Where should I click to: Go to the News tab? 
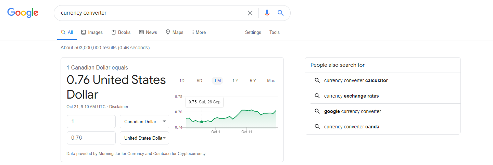148,32
